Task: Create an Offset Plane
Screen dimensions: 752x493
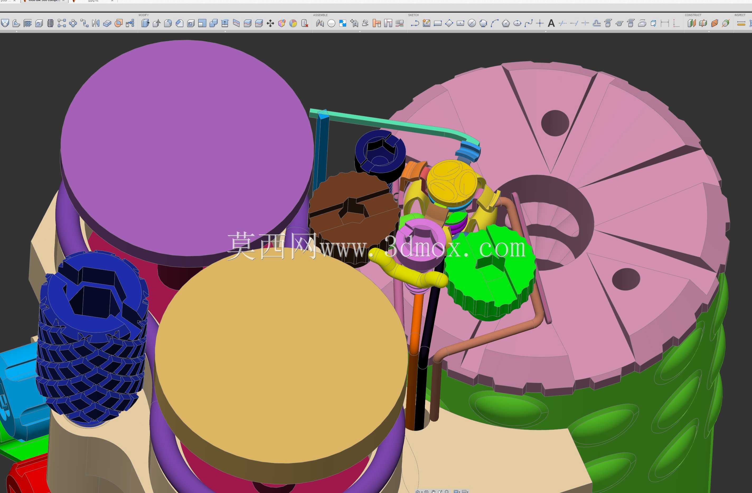Action: click(x=692, y=23)
